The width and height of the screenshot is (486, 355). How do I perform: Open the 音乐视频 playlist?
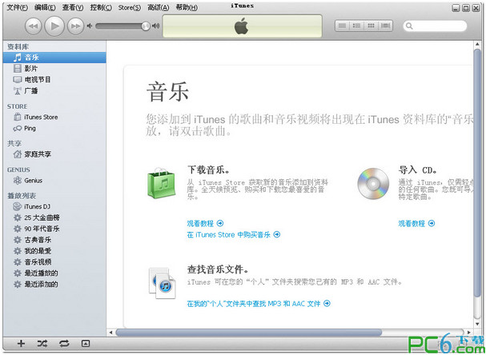(54, 262)
